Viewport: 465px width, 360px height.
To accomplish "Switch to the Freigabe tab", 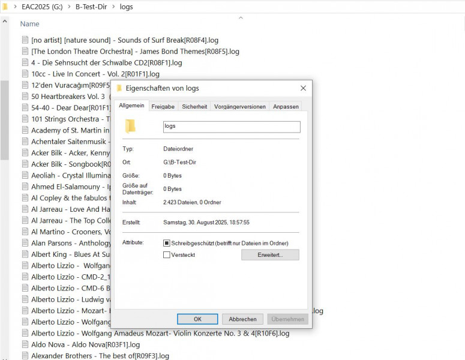I will (x=163, y=106).
